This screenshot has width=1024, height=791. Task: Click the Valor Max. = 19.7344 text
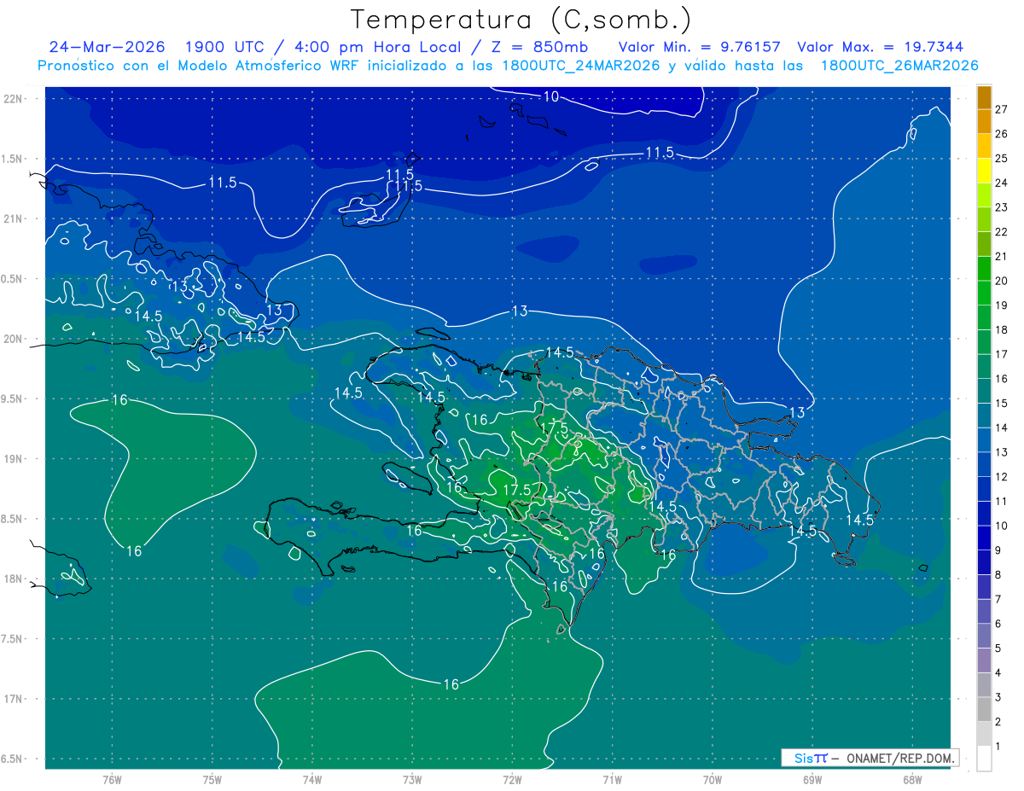tap(880, 47)
